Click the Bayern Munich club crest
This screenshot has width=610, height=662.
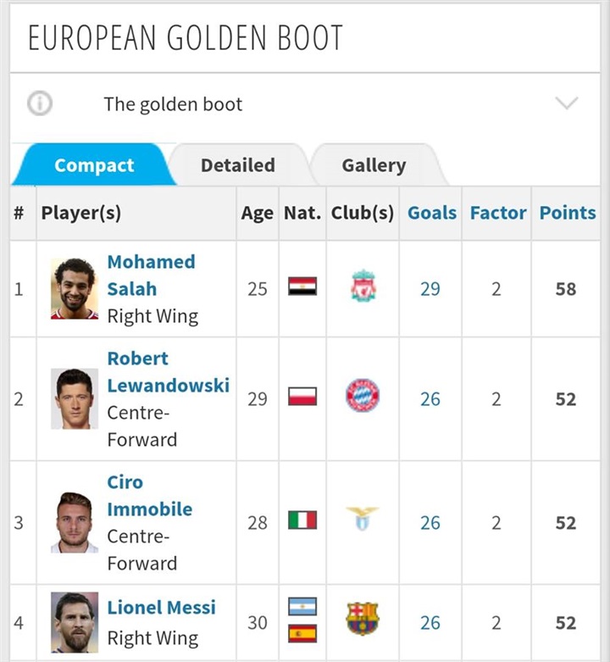[x=363, y=396]
